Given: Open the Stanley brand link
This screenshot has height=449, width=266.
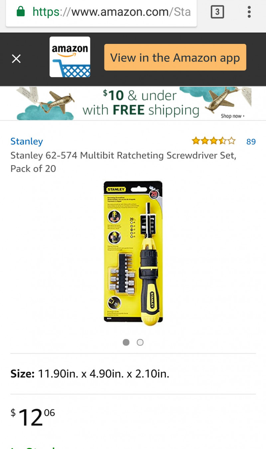Looking at the screenshot, I should pos(27,141).
